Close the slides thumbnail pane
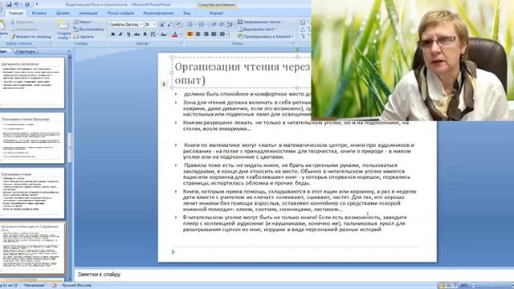This screenshot has height=289, width=514. tap(68, 51)
